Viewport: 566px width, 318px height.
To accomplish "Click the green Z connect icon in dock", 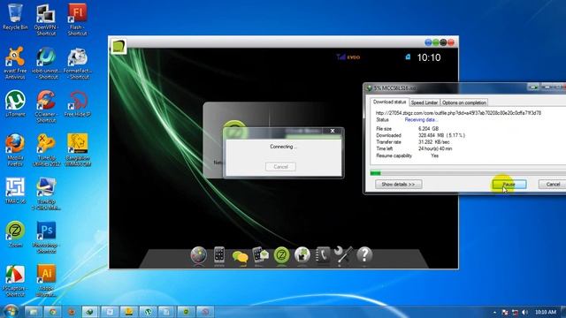I will [281, 255].
